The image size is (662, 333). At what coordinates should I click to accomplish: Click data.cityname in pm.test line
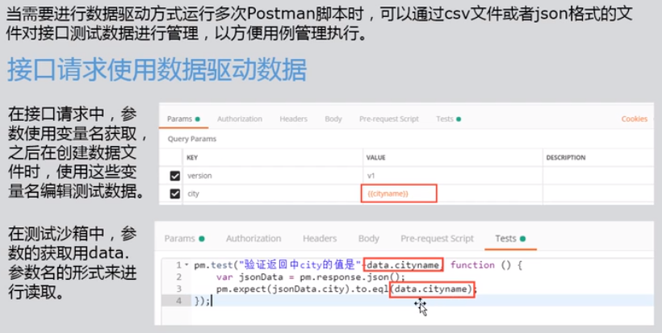(x=403, y=264)
